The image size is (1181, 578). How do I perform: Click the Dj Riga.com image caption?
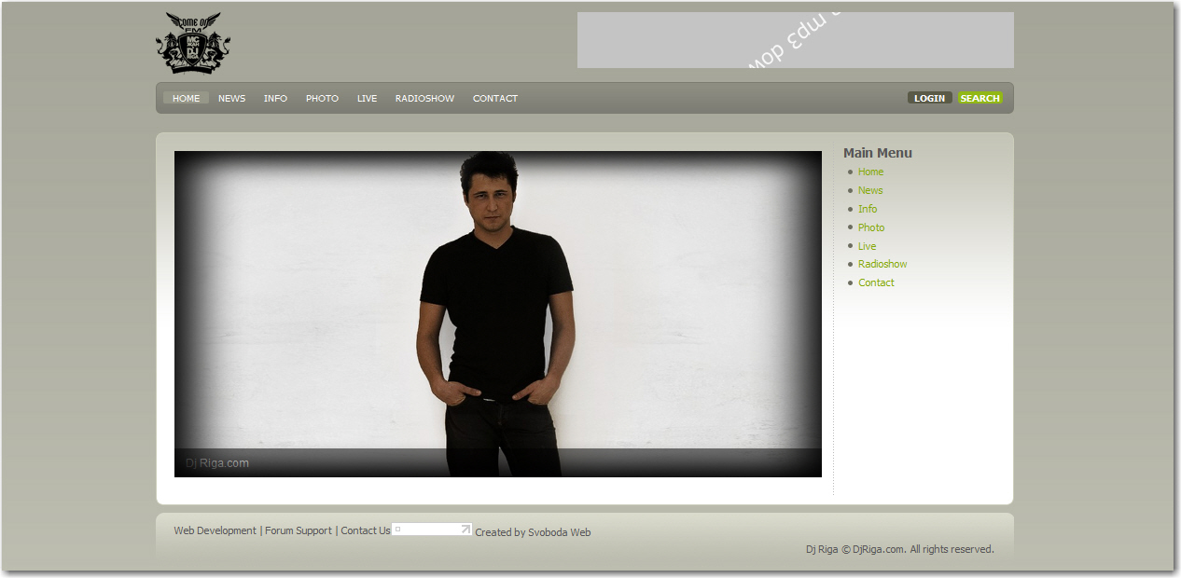217,462
